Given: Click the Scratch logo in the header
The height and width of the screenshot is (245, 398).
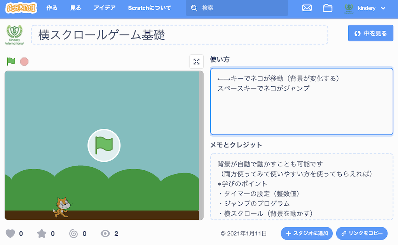Looking at the screenshot, I should (21, 8).
